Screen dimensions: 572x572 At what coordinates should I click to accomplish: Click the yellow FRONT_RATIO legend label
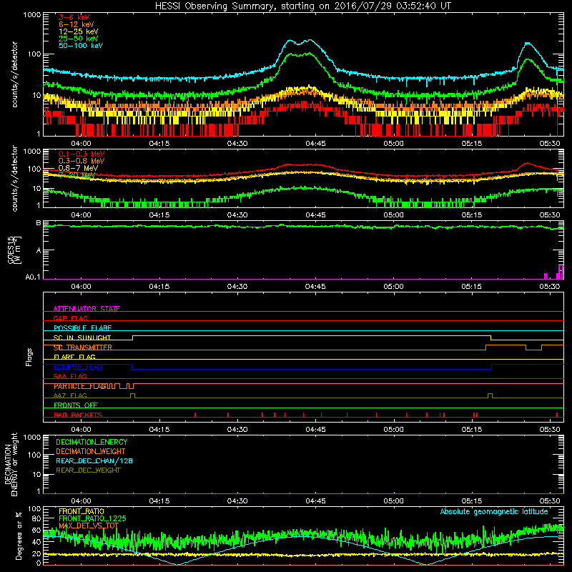pos(82,511)
